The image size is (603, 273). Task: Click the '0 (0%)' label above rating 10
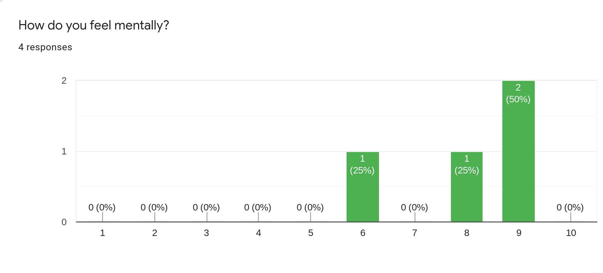click(x=570, y=207)
